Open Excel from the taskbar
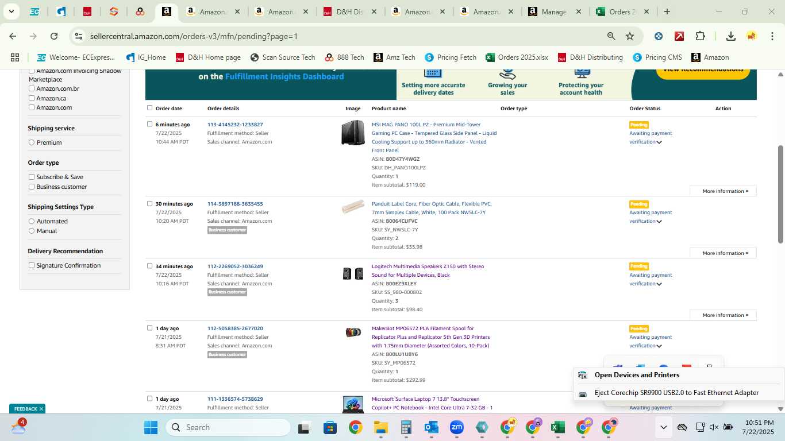This screenshot has width=785, height=441. (557, 427)
